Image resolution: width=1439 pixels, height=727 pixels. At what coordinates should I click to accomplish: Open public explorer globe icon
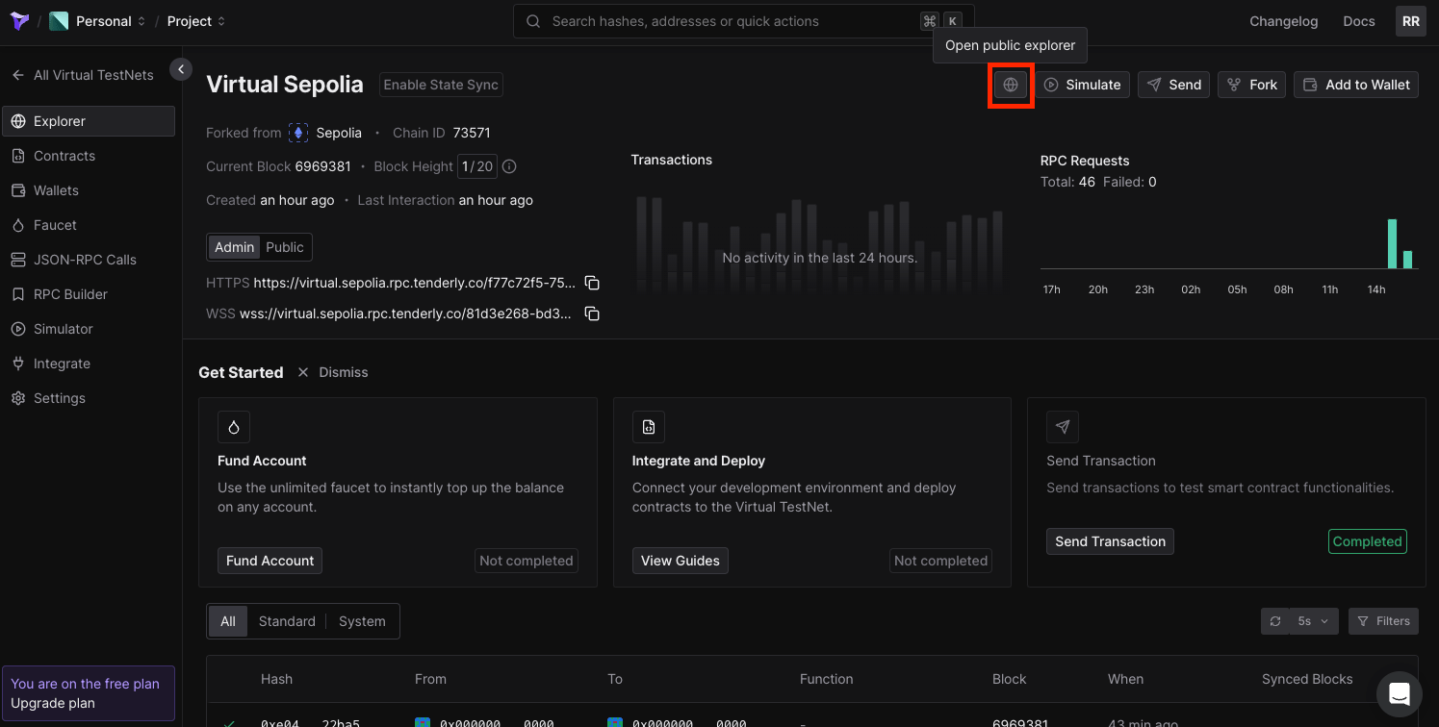tap(1011, 85)
